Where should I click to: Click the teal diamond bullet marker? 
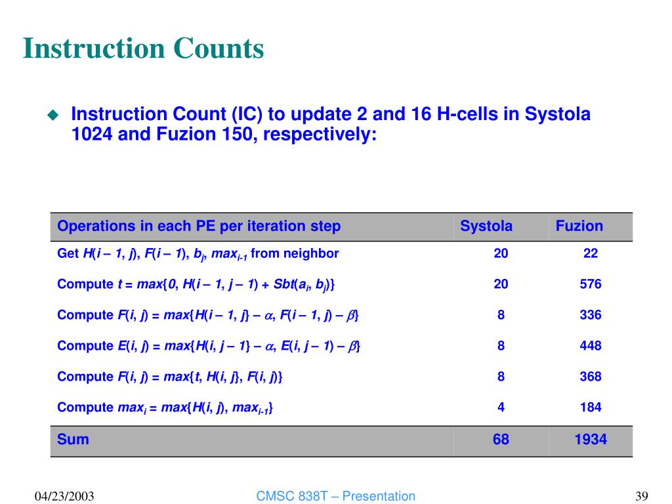[x=53, y=114]
